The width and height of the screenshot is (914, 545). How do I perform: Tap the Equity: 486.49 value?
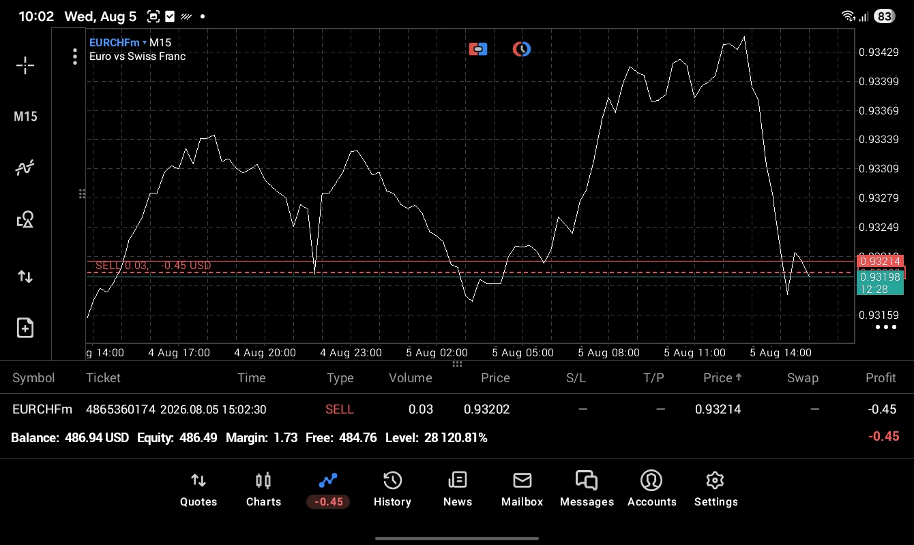(x=177, y=438)
